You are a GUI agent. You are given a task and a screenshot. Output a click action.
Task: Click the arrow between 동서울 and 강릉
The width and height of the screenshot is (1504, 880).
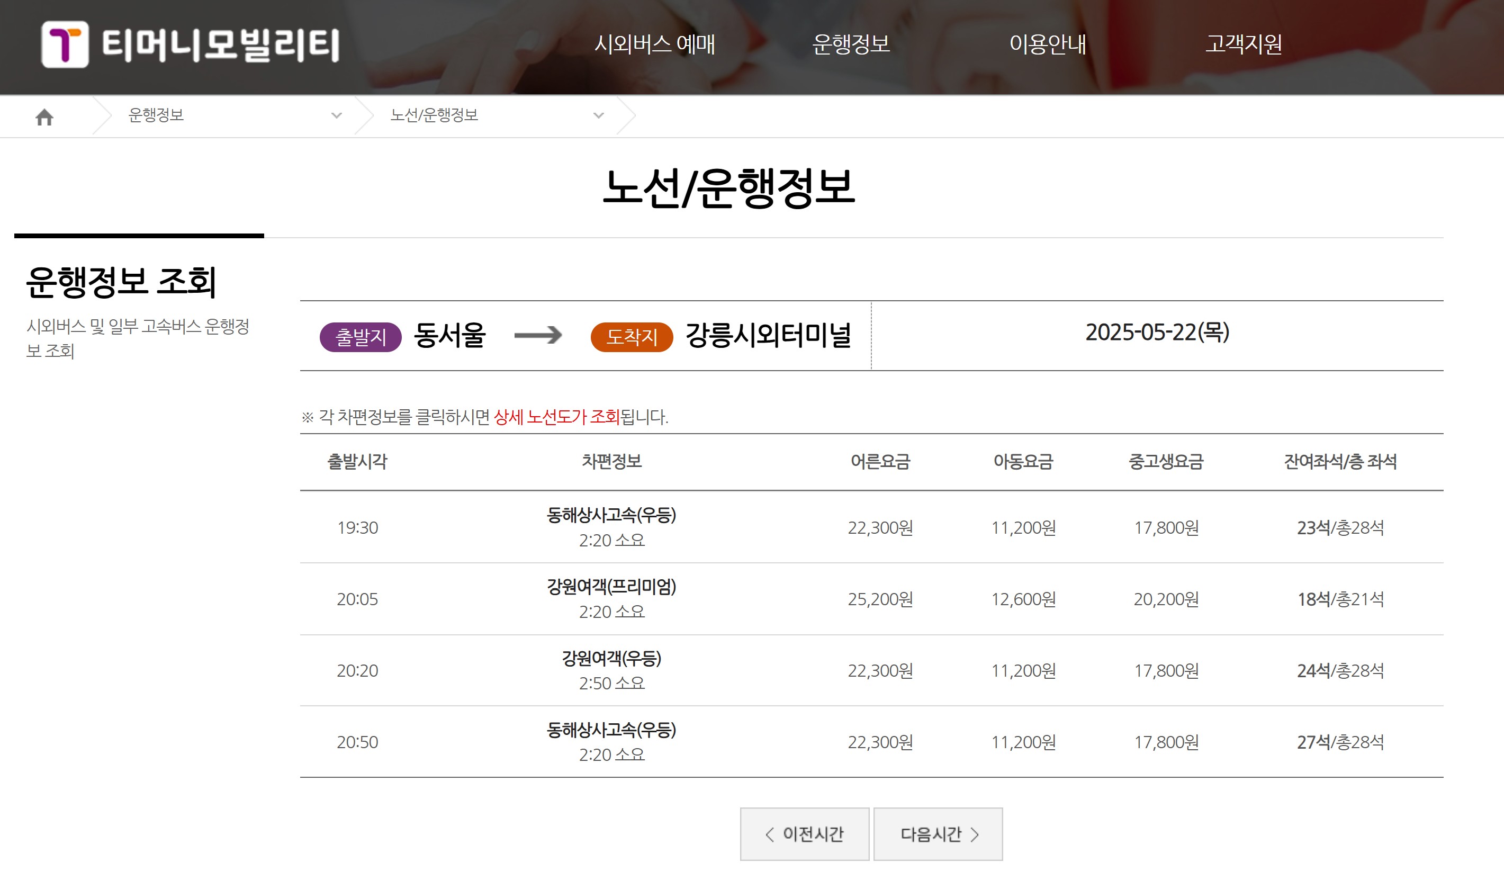tap(538, 335)
